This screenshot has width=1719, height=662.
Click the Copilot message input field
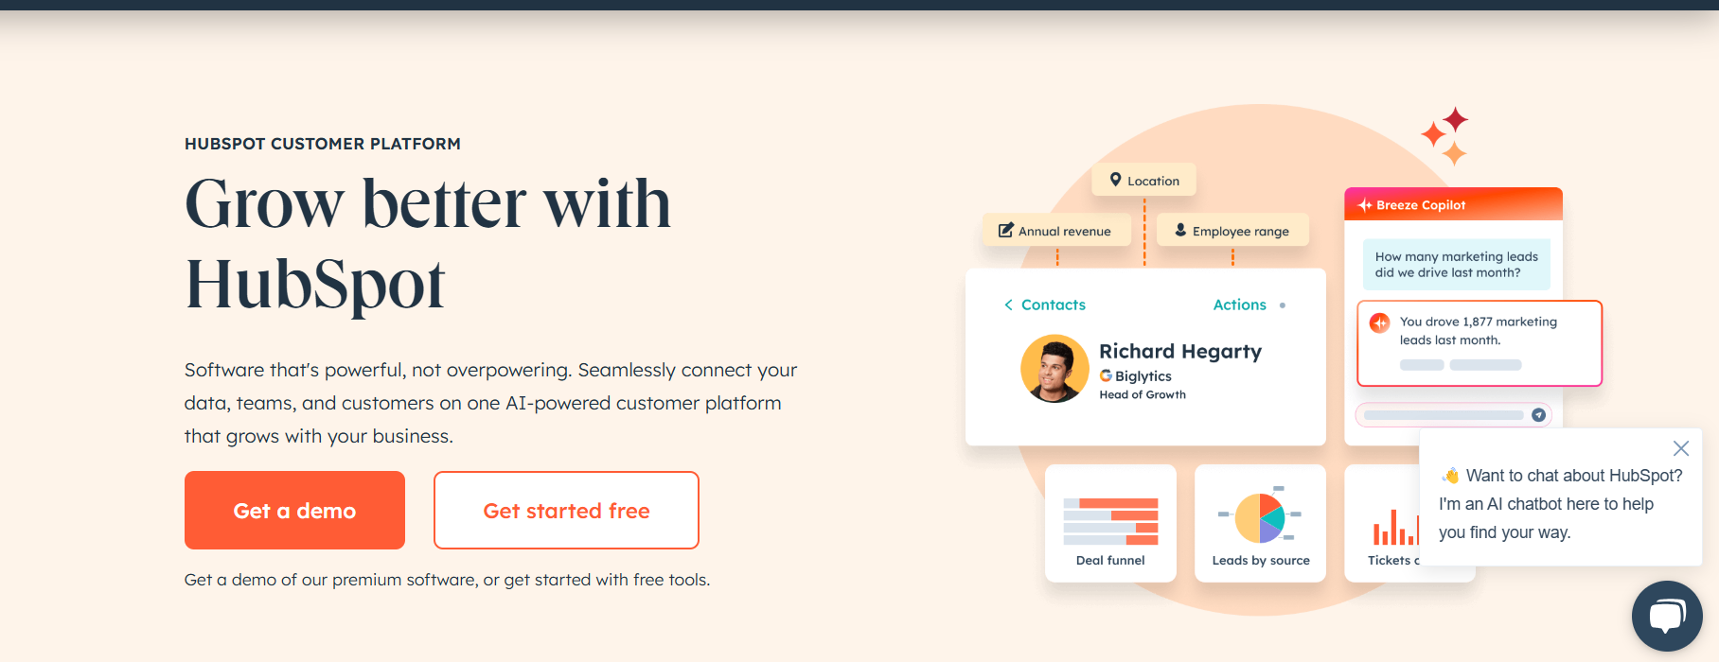pos(1443,415)
